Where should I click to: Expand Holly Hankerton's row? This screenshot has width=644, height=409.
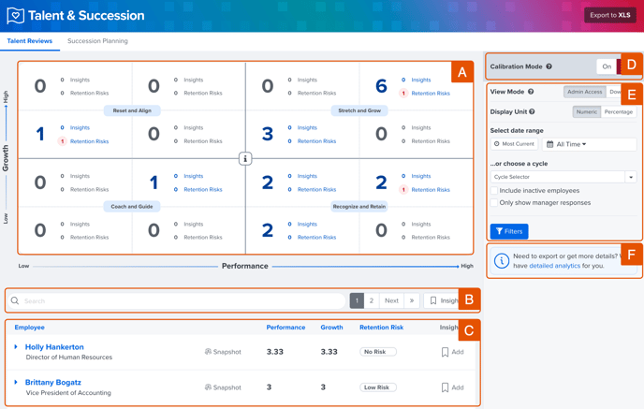click(16, 347)
